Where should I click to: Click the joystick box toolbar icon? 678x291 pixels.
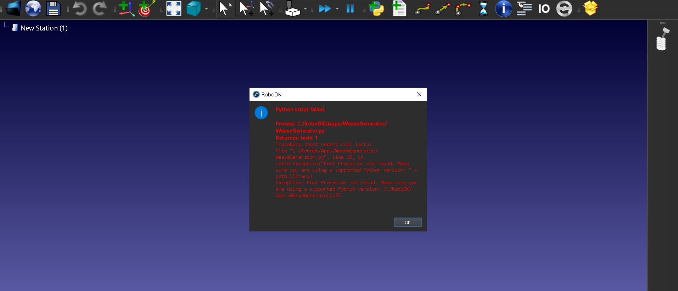292,9
